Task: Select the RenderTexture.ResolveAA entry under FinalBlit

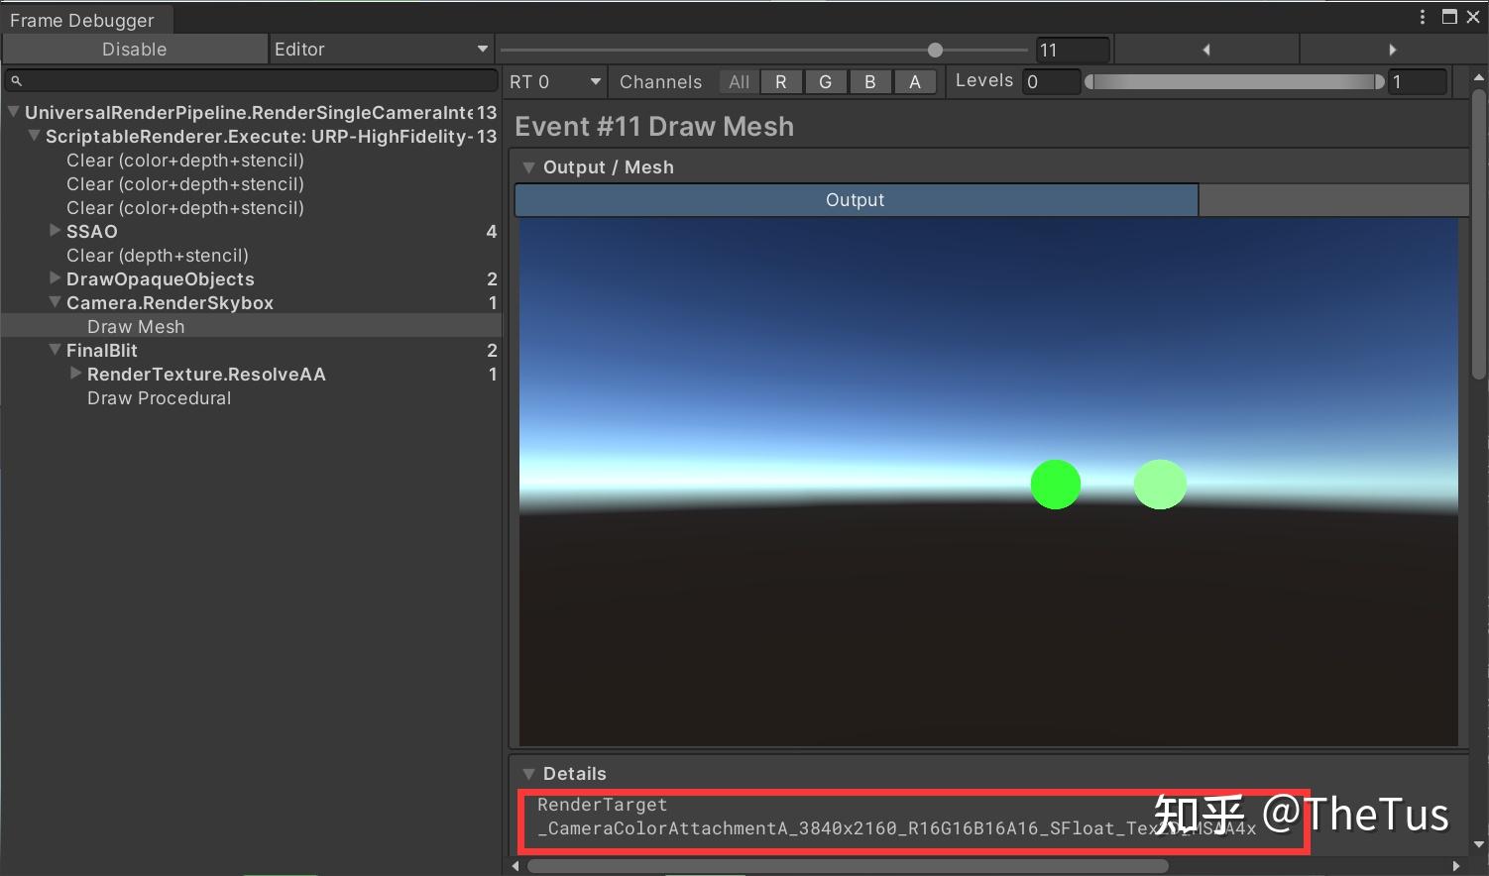Action: click(206, 375)
